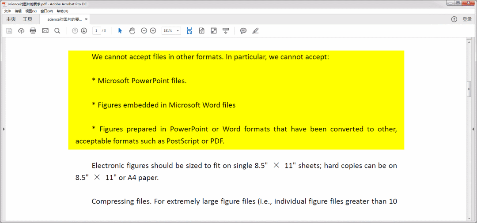Go to the next page with the down arrow
This screenshot has height=223, width=477.
(x=84, y=31)
